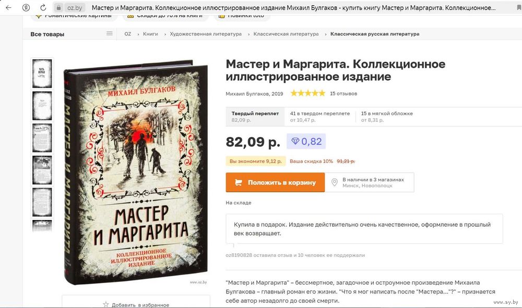Click the map pin store availability icon
This screenshot has height=308, width=522.
coord(334,182)
